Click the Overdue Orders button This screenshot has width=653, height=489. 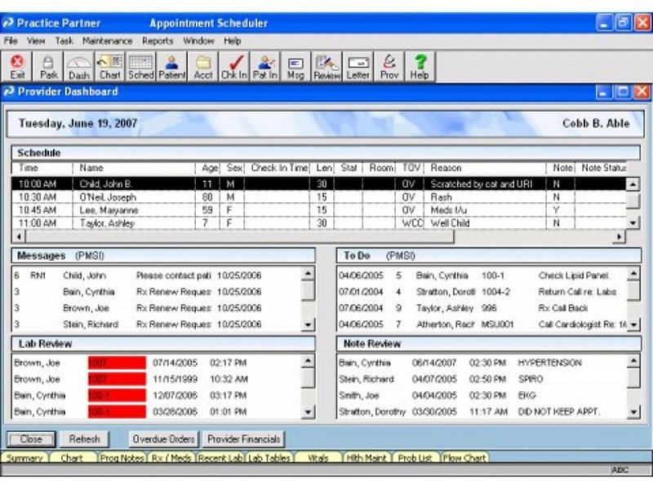click(164, 439)
